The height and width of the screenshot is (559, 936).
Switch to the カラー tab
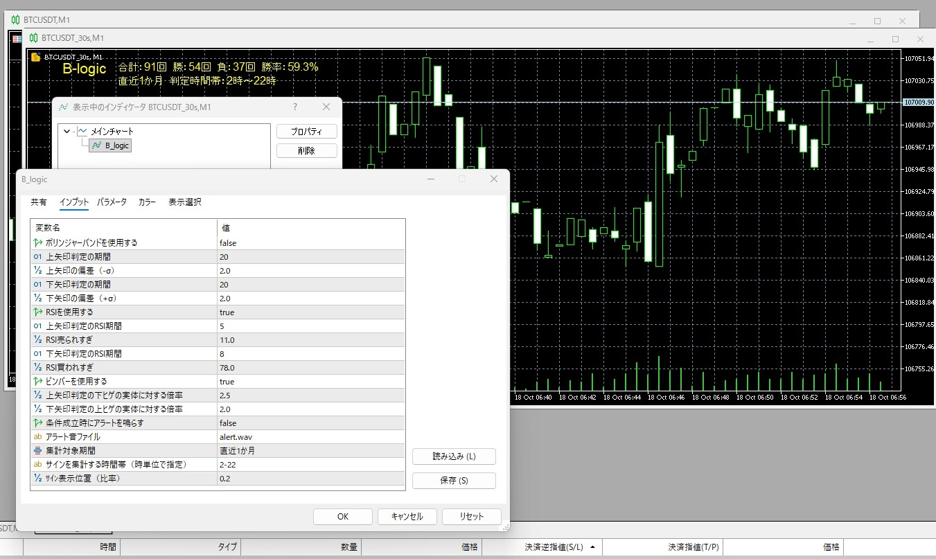147,202
